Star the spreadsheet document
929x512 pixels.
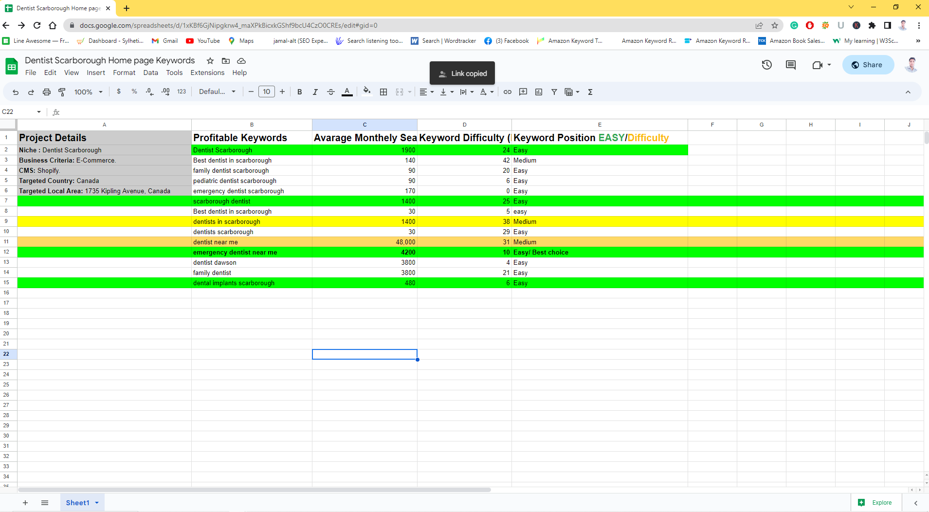point(210,61)
